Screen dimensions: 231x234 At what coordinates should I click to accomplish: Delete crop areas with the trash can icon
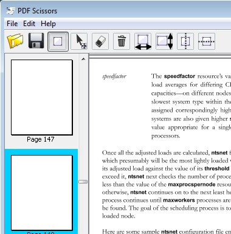122,41
